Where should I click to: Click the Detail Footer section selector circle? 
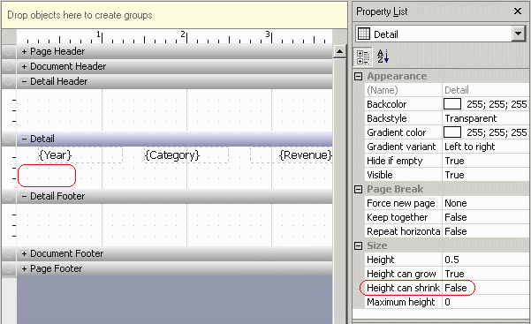9,196
